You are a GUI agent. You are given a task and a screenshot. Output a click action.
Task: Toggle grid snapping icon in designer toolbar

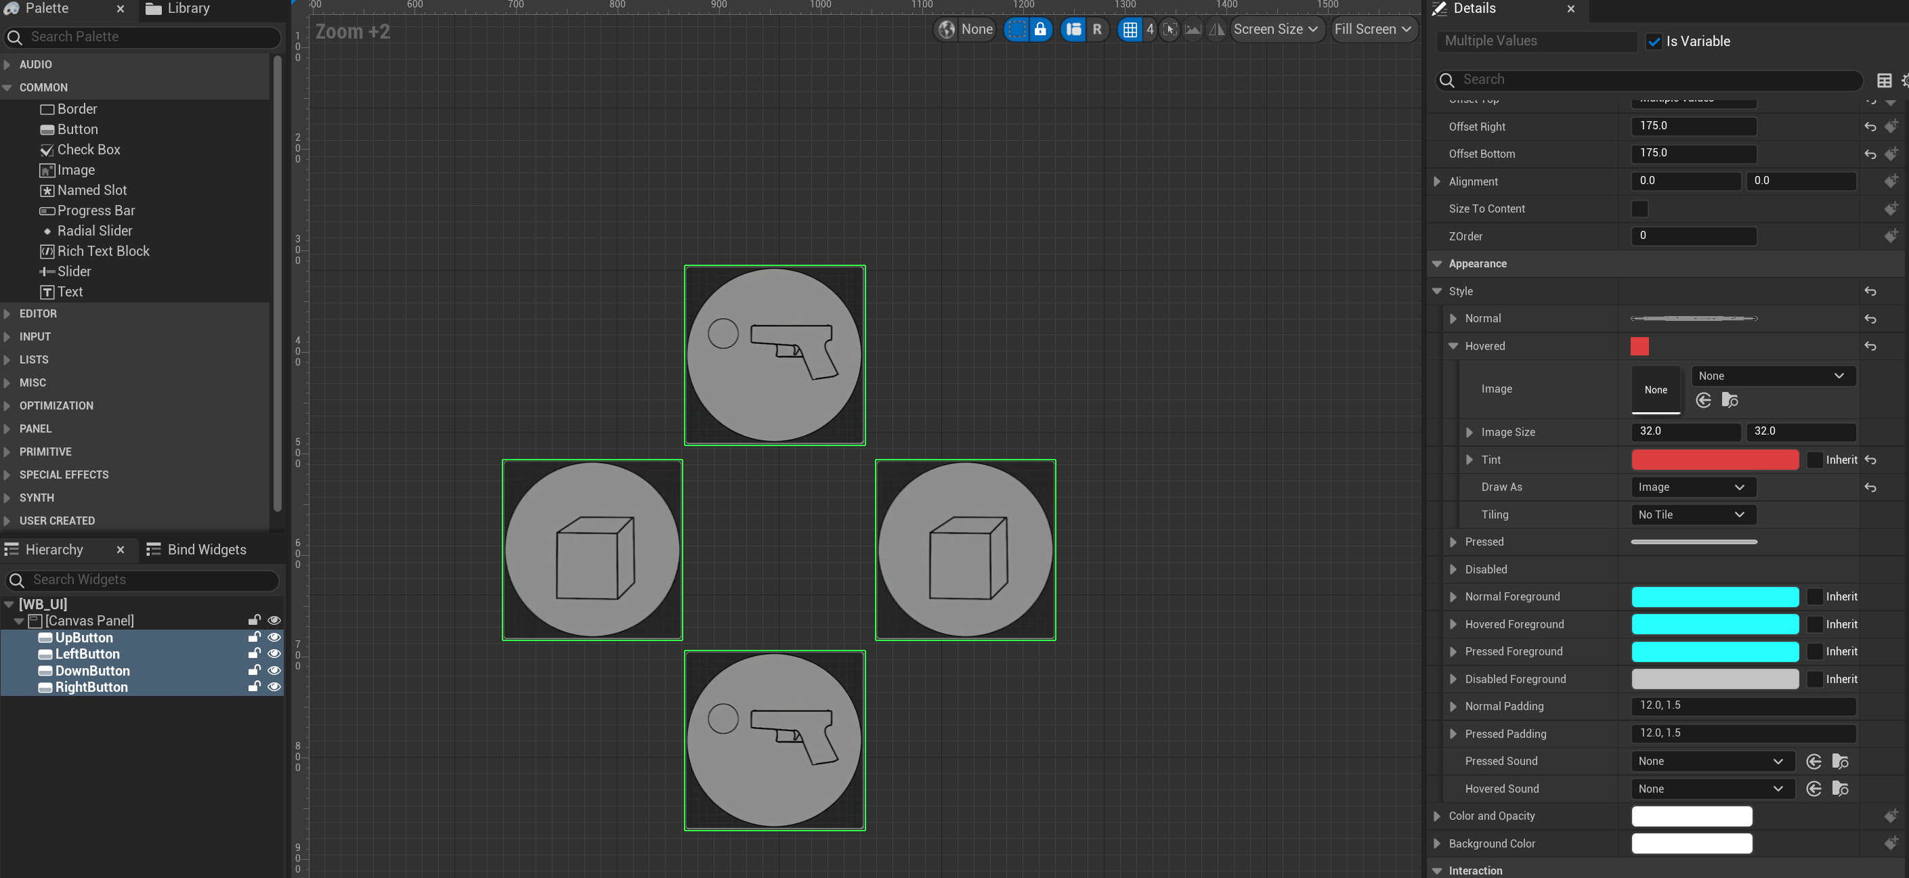[1130, 30]
